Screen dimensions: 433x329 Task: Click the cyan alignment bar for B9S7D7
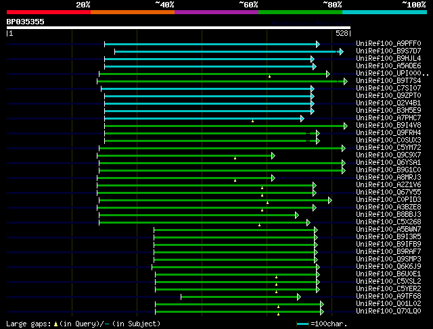pyautogui.click(x=227, y=51)
